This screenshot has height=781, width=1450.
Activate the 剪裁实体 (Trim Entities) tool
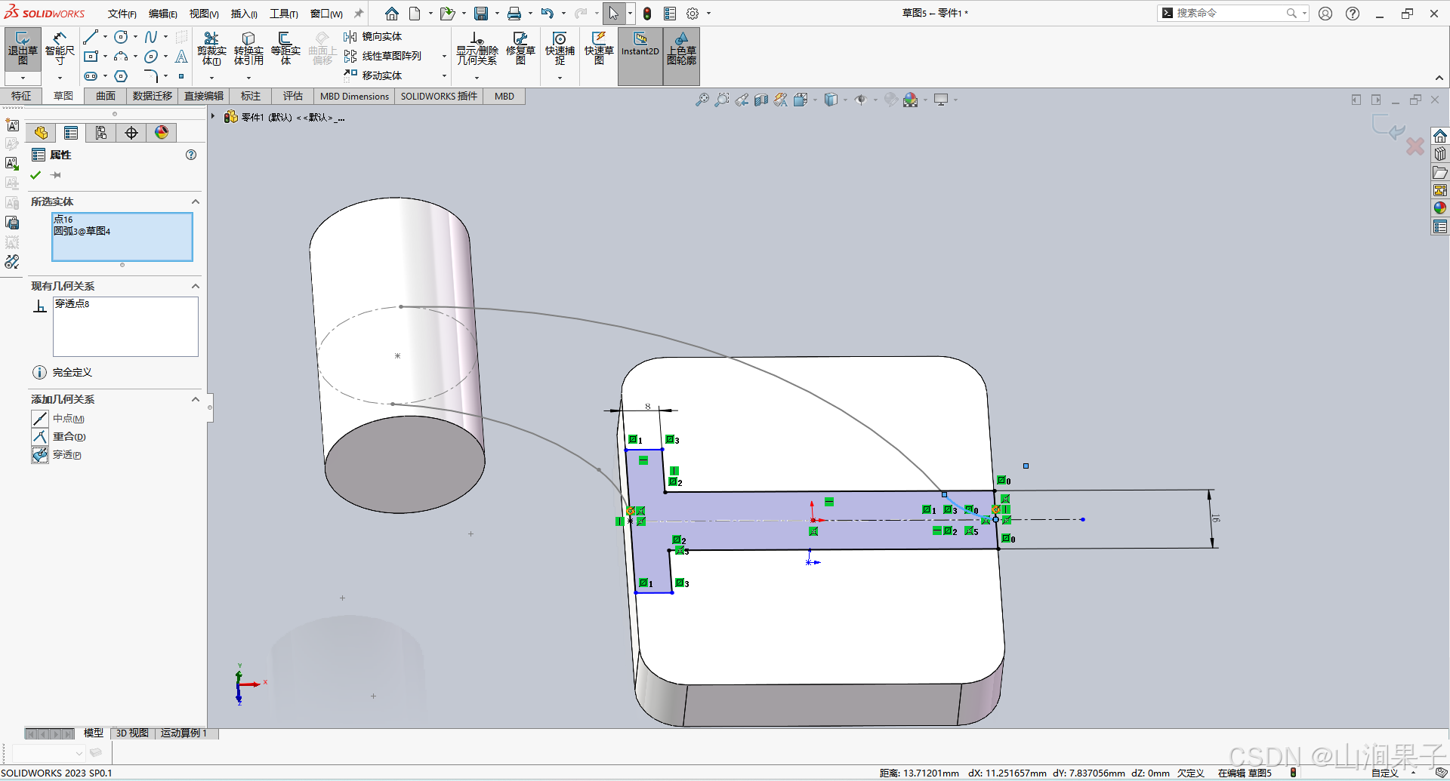(x=212, y=48)
